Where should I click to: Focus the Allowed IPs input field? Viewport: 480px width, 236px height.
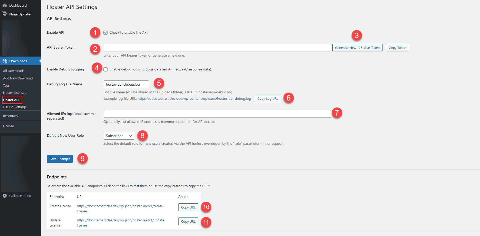pyautogui.click(x=217, y=114)
